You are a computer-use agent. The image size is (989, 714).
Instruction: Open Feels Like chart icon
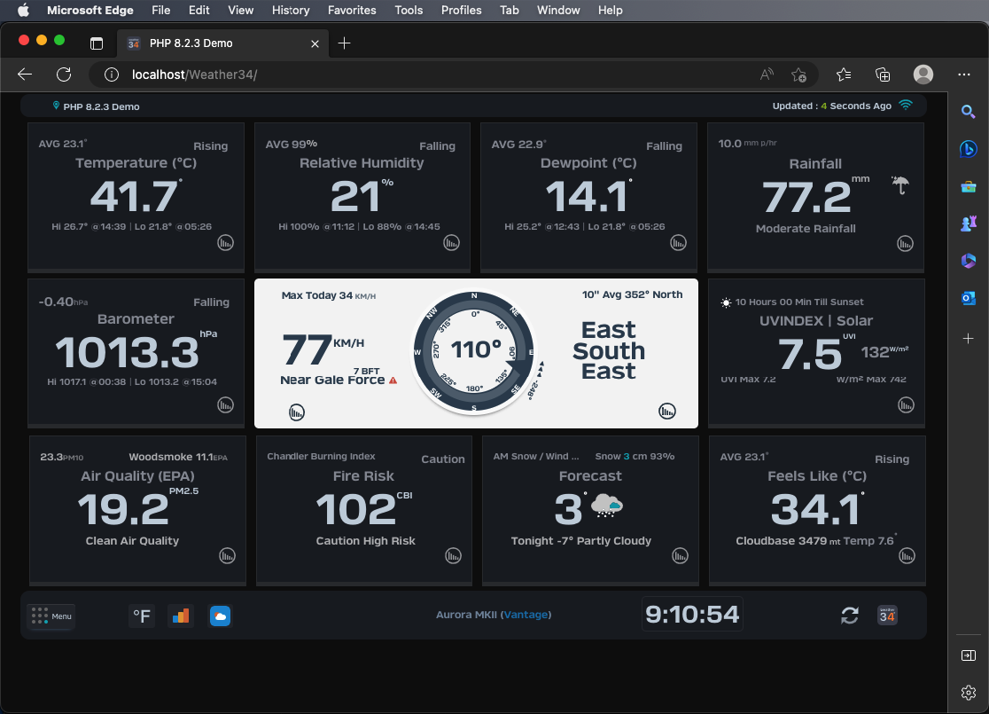tap(907, 555)
